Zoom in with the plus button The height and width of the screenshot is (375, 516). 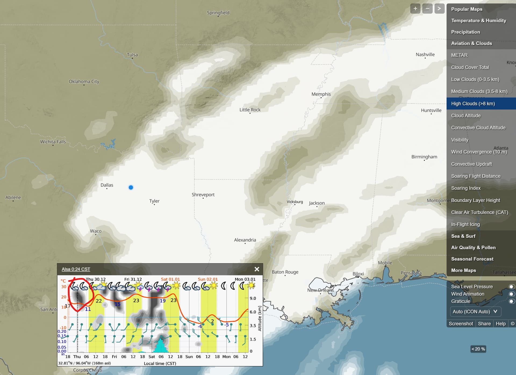(415, 9)
